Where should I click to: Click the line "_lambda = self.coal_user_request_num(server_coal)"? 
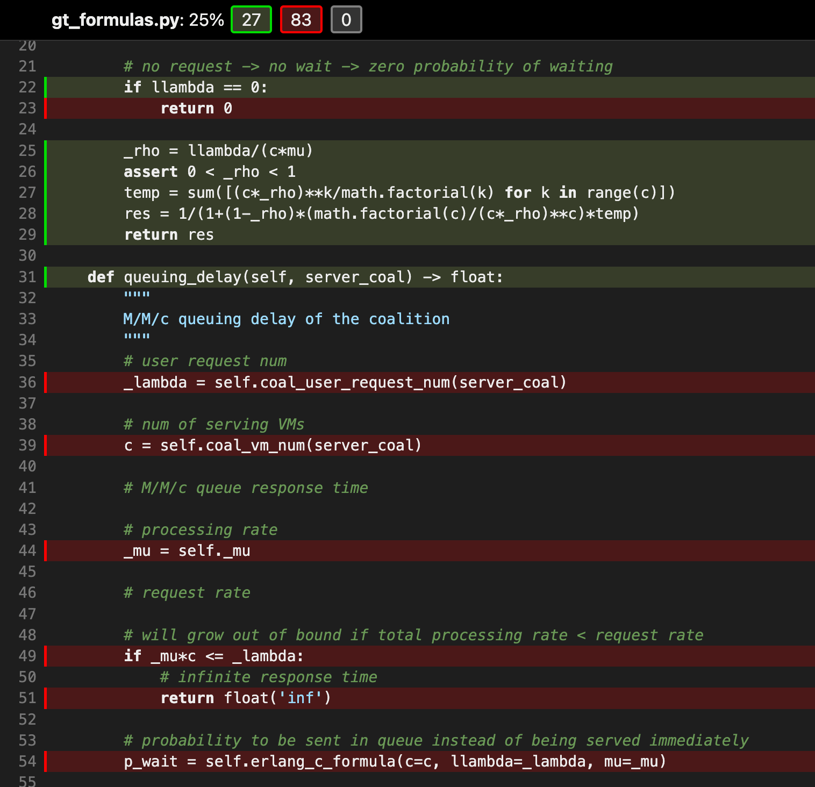click(345, 383)
